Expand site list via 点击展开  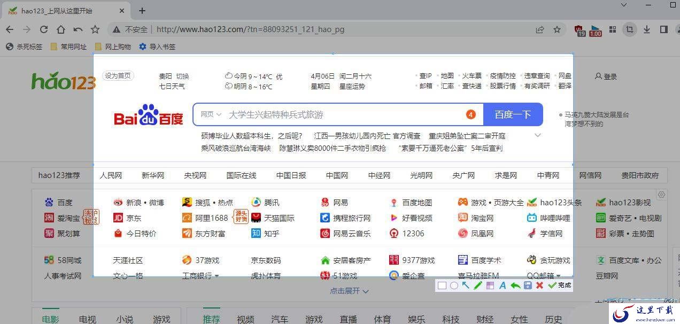coord(349,291)
